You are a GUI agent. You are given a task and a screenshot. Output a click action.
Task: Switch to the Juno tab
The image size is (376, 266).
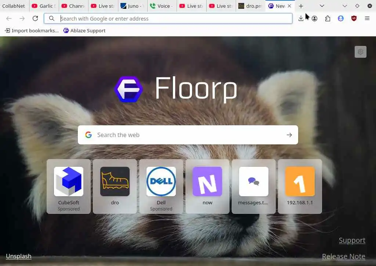click(132, 6)
